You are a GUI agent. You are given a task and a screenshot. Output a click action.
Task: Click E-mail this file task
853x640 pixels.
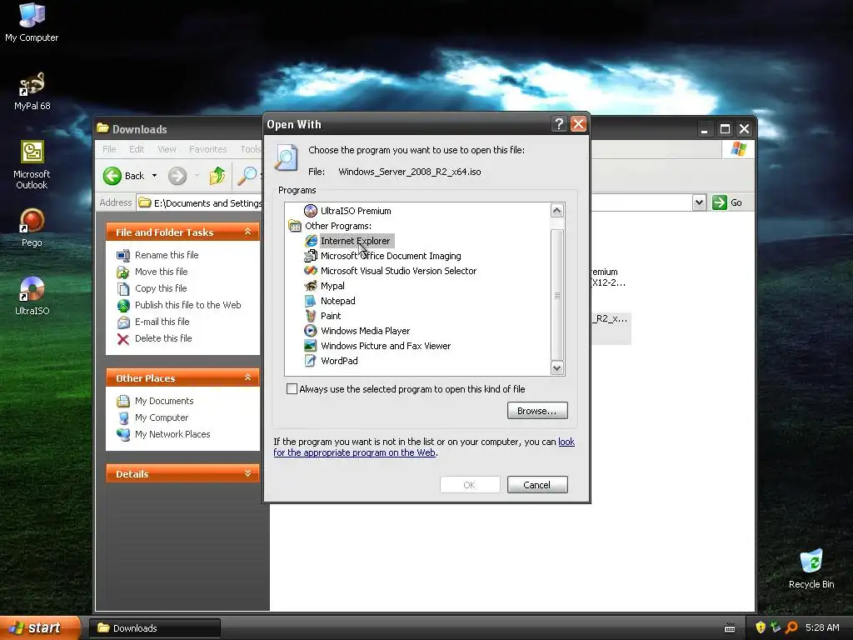click(153, 322)
